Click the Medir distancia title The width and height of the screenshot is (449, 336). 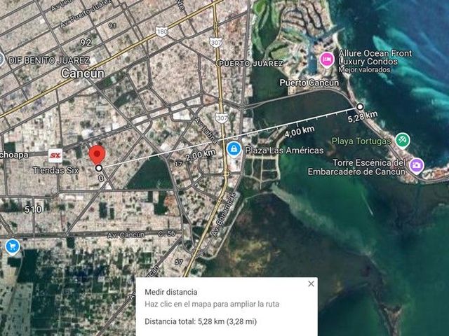click(x=171, y=292)
